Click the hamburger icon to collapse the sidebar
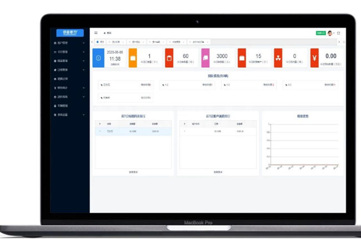The height and width of the screenshot is (239, 361). pyautogui.click(x=96, y=33)
